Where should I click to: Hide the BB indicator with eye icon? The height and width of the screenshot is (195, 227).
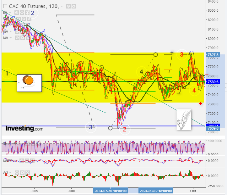[x=17, y=13]
